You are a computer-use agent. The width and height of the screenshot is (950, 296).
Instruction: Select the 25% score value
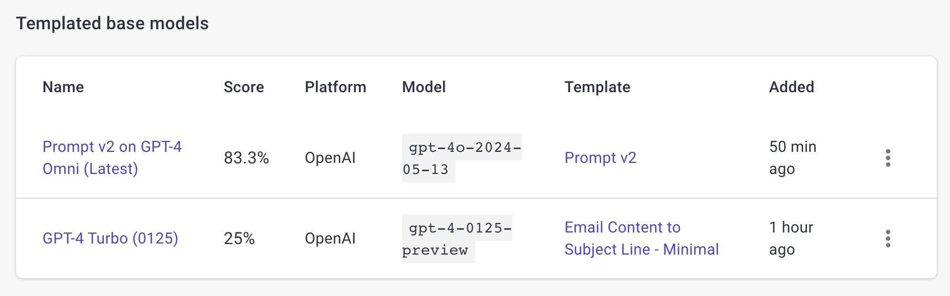(239, 239)
